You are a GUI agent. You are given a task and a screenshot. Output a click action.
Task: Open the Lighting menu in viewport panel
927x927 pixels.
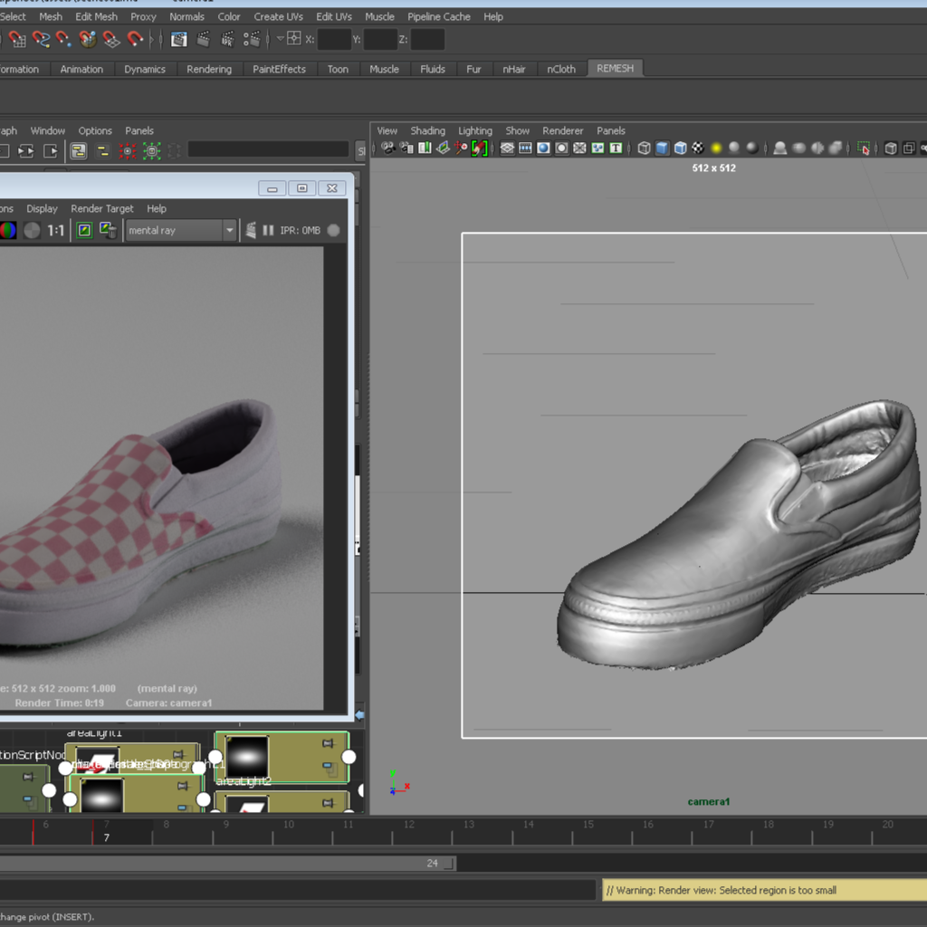coord(474,130)
